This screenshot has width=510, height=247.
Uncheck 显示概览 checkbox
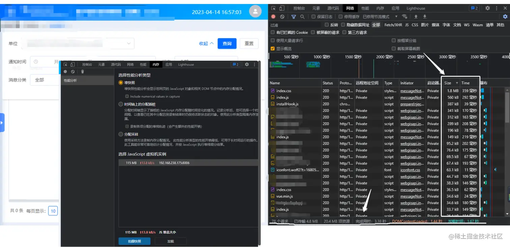[273, 49]
